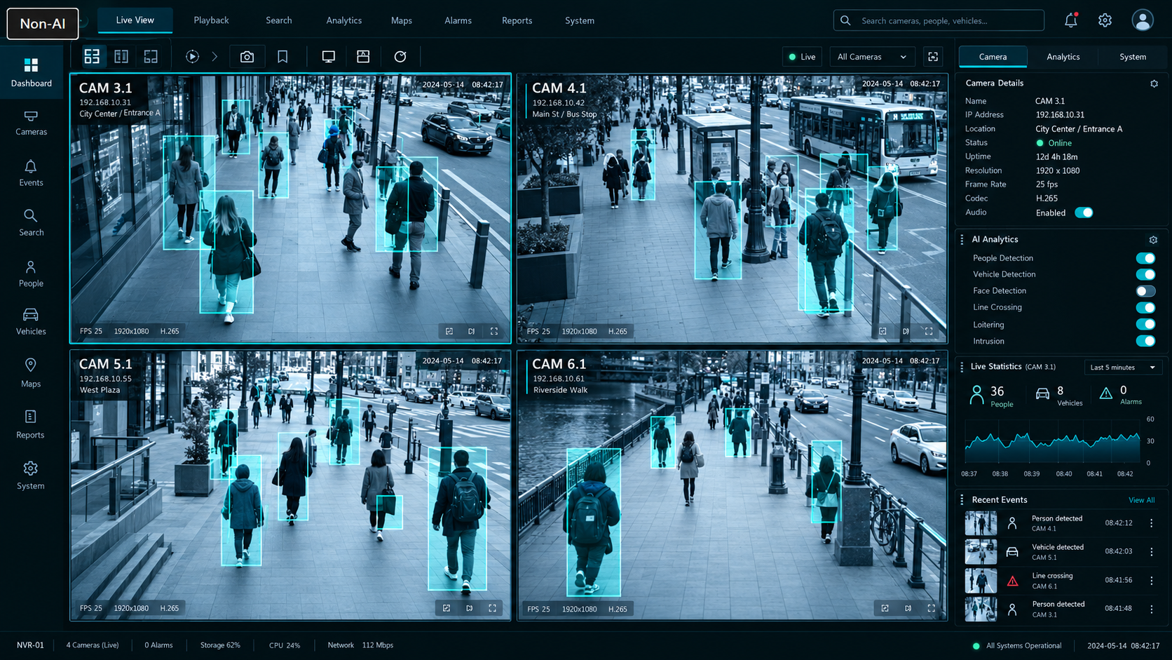The image size is (1172, 660).
Task: Open AI Analytics panel drag menu
Action: point(962,240)
